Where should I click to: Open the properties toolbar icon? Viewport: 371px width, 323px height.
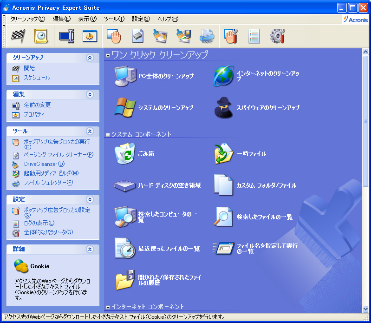(90, 36)
